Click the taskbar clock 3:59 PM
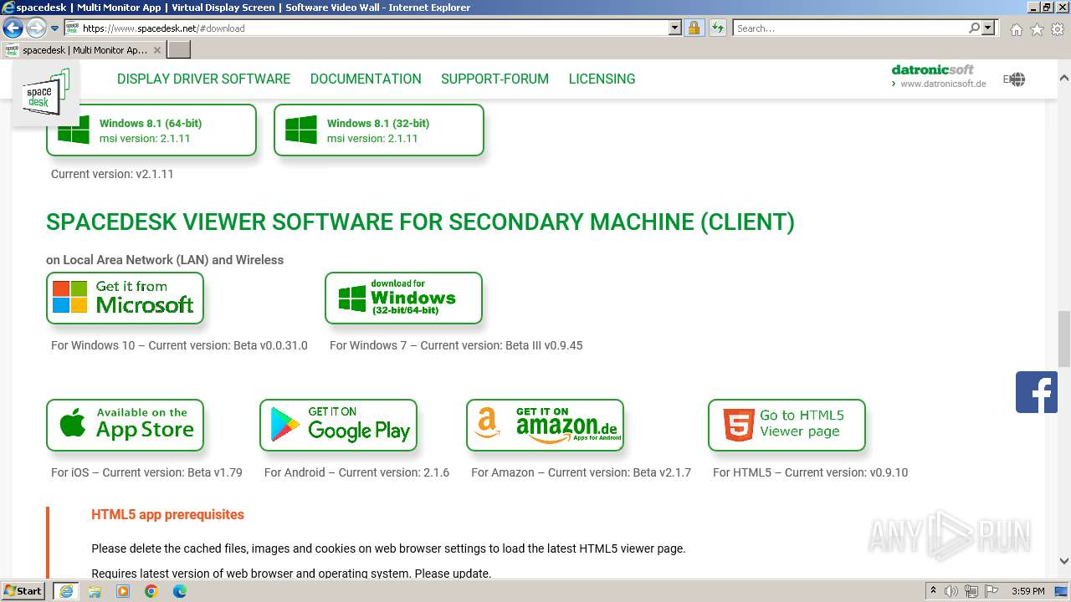Viewport: 1071px width, 602px height. (1027, 591)
